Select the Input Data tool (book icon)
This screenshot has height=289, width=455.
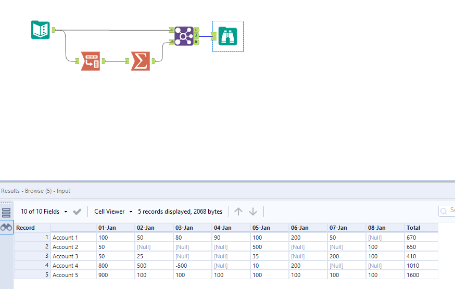[x=40, y=30]
